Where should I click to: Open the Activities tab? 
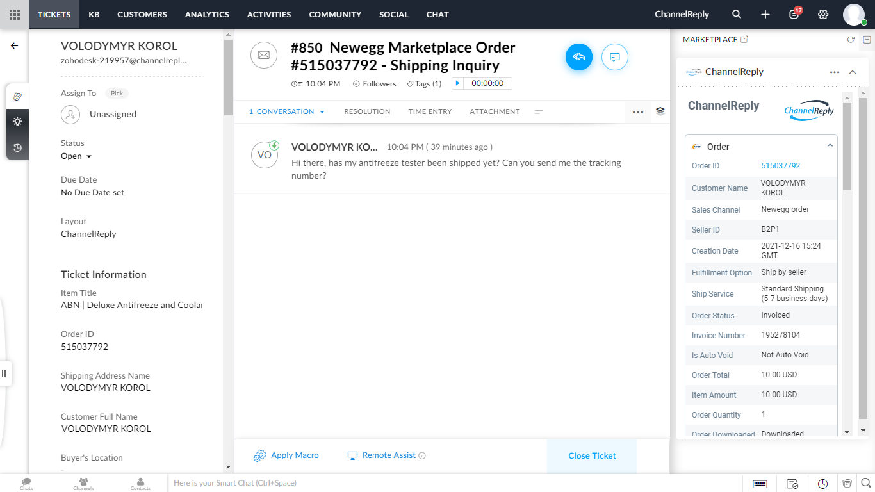[269, 14]
